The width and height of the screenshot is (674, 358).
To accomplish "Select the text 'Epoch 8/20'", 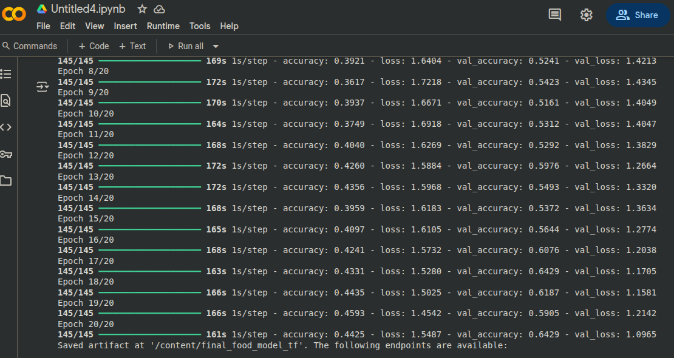I will click(83, 72).
